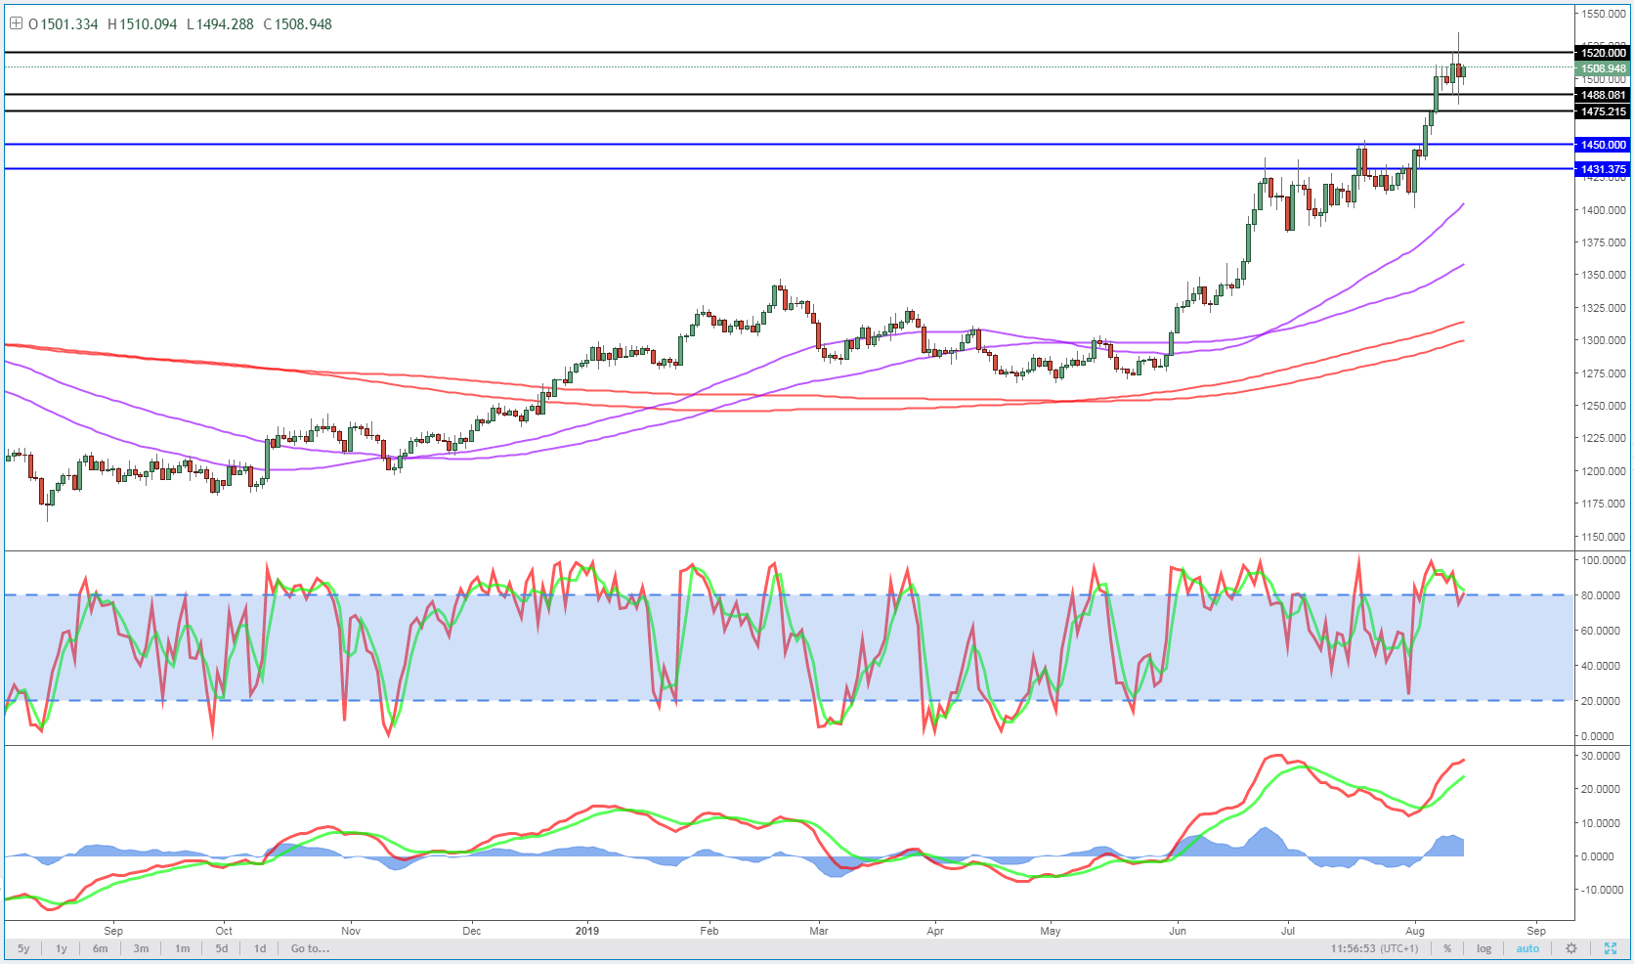
Task: Set chart range to 1d
Action: [260, 948]
